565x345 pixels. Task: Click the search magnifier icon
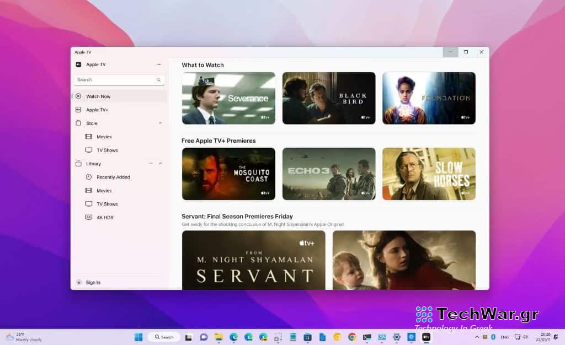[x=158, y=79]
